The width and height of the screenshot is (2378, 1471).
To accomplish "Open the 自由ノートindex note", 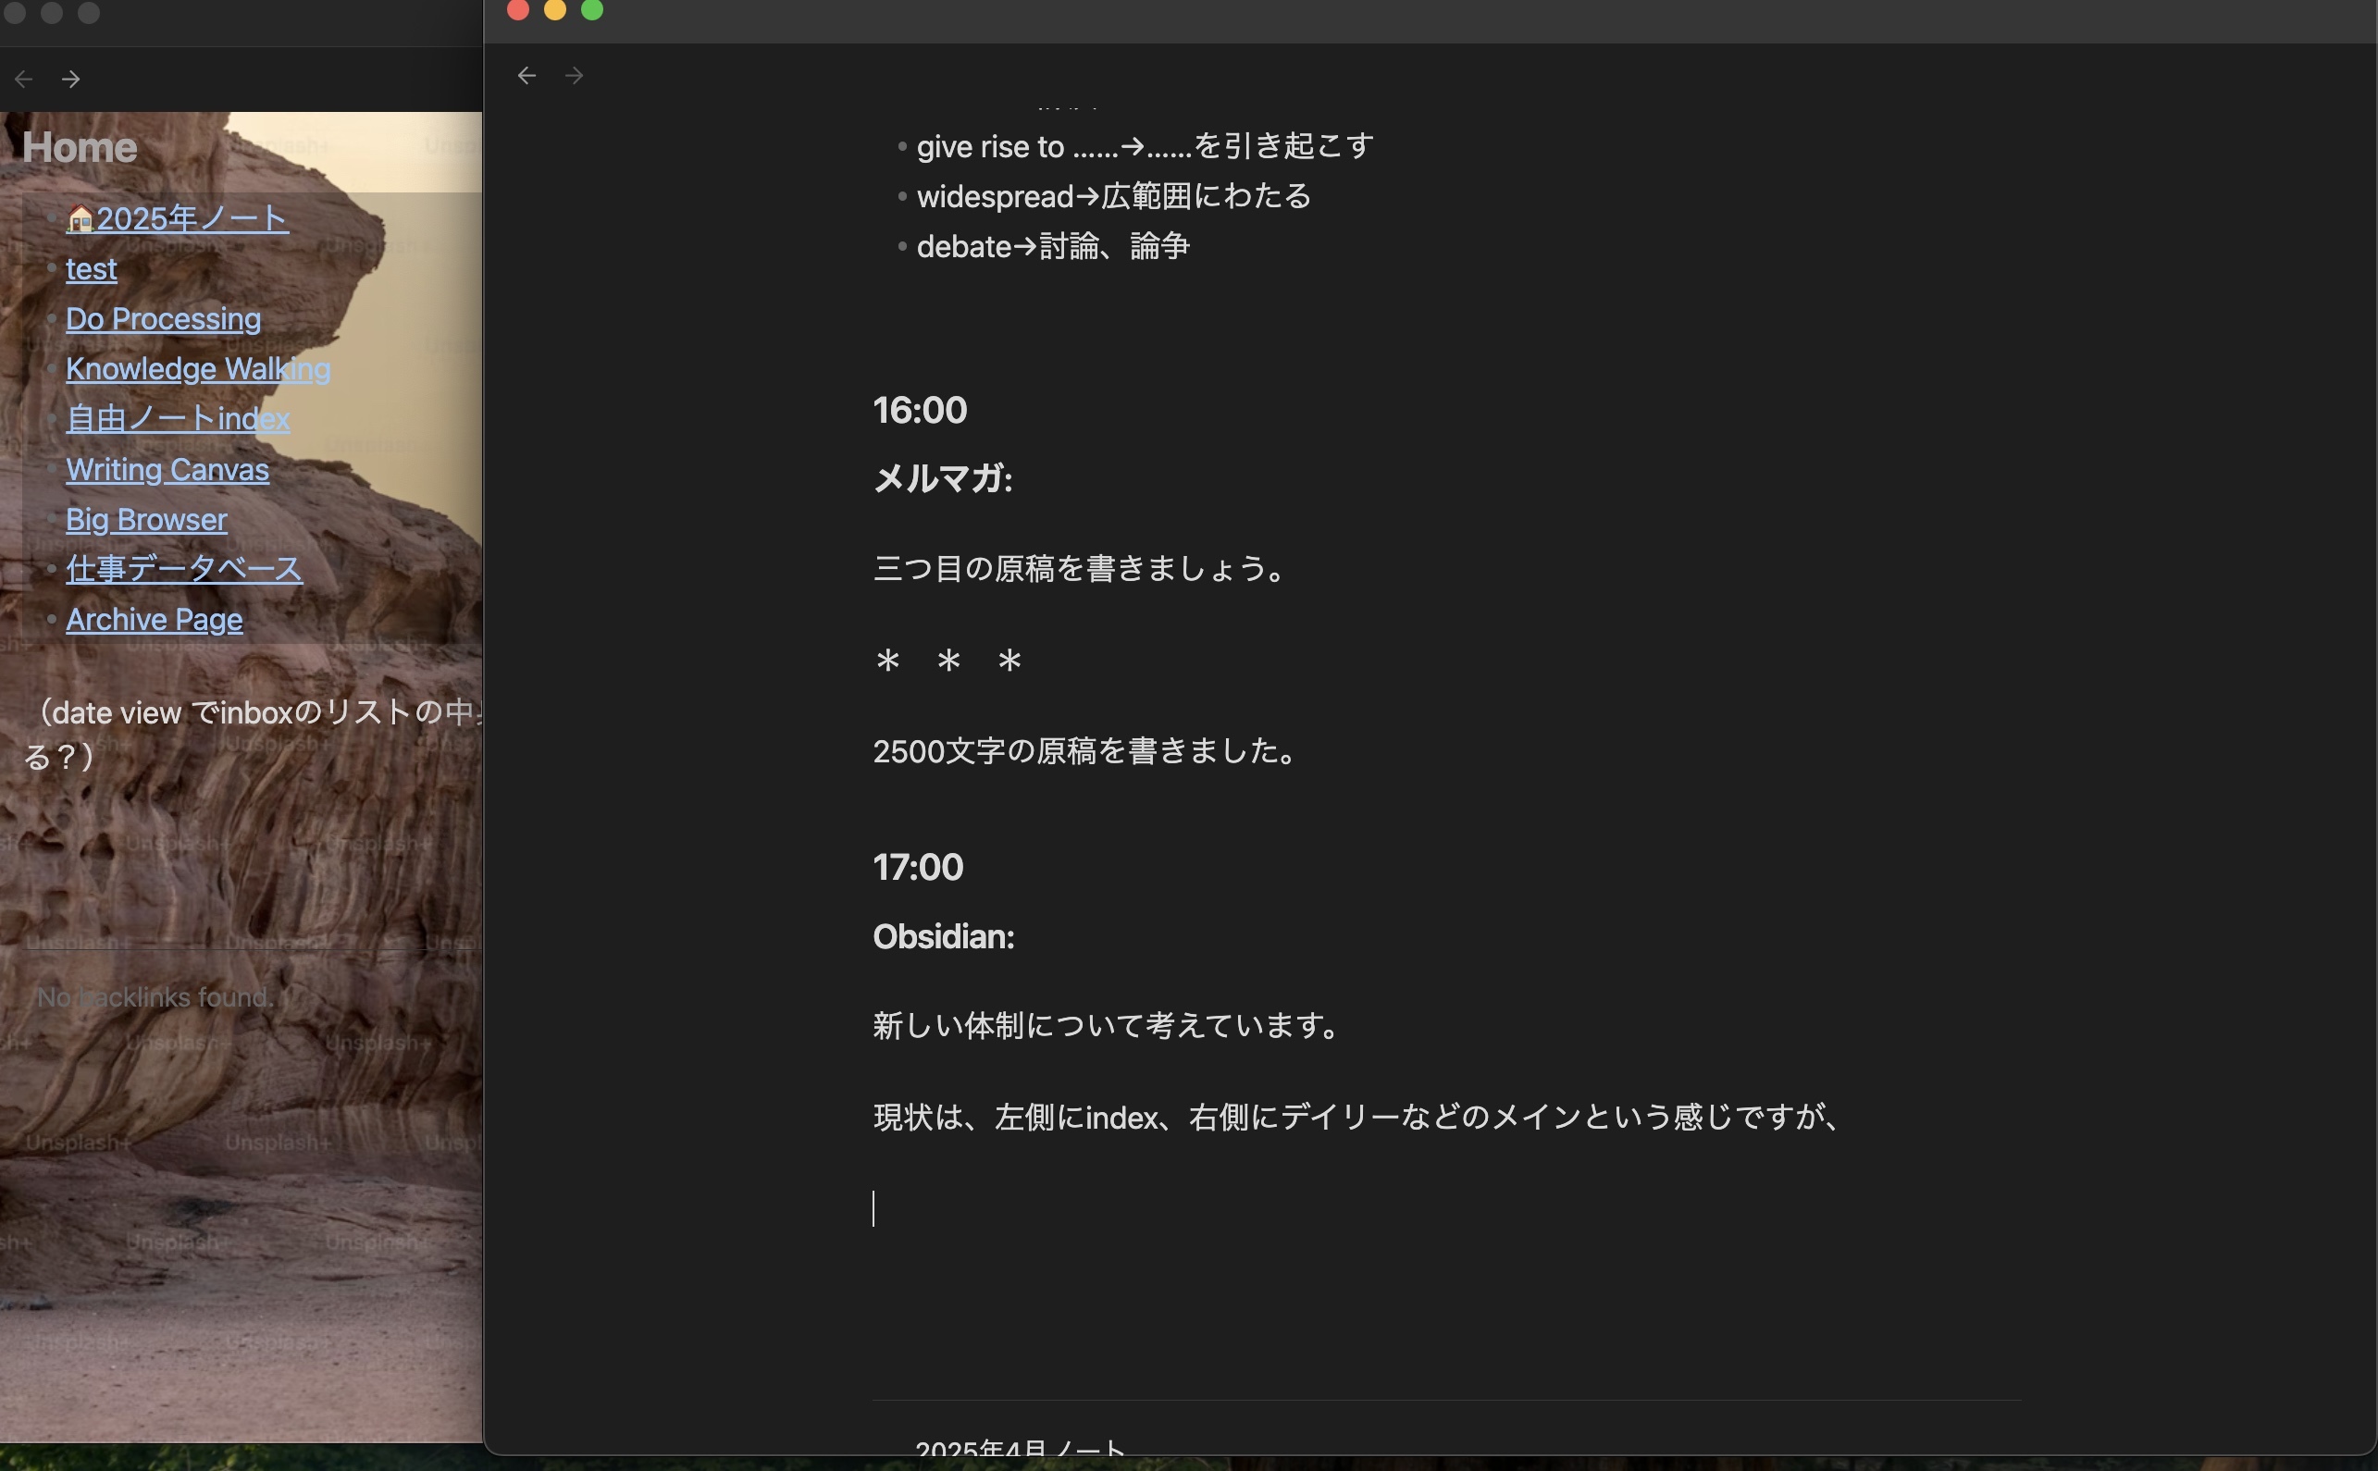I will 178,418.
